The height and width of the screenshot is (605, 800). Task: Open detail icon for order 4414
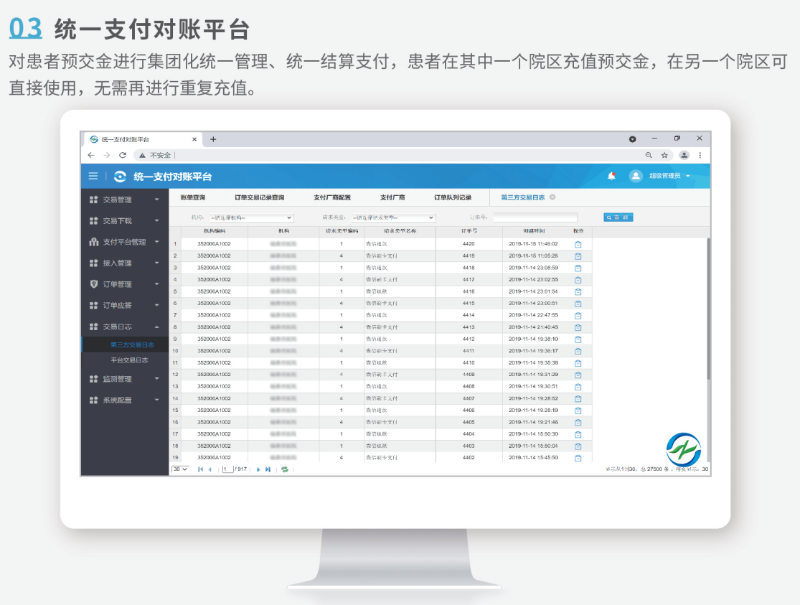tap(578, 316)
